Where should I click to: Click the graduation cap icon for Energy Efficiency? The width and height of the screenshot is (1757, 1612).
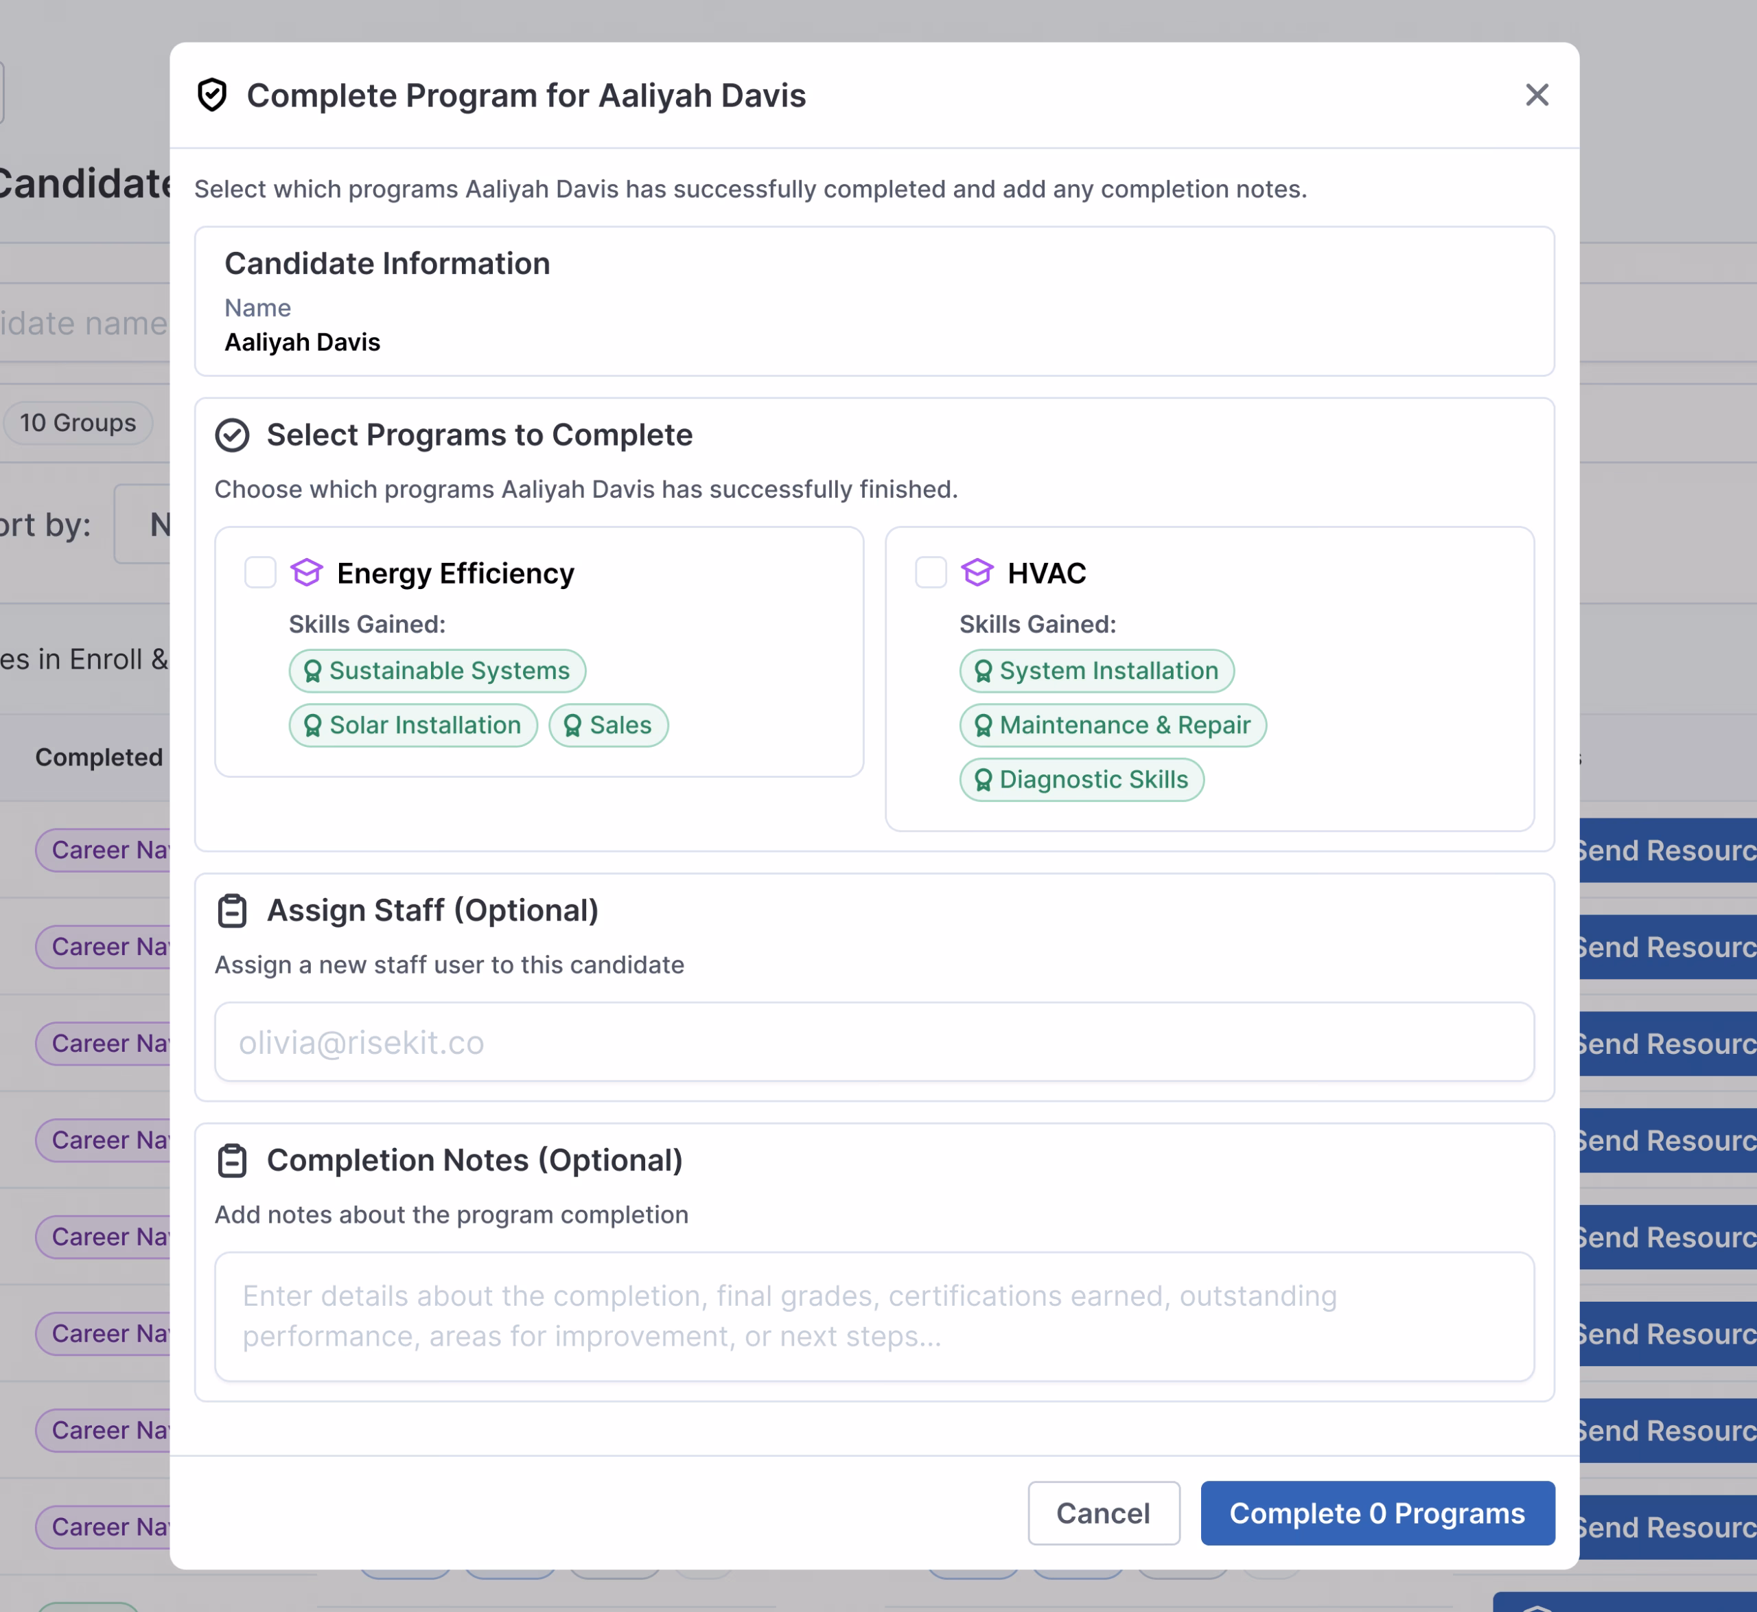coord(307,573)
